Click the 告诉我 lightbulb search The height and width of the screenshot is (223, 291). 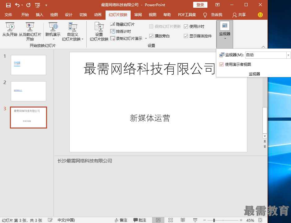point(213,15)
